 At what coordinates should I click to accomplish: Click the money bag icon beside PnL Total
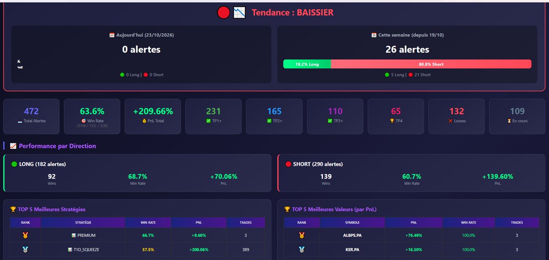144,121
